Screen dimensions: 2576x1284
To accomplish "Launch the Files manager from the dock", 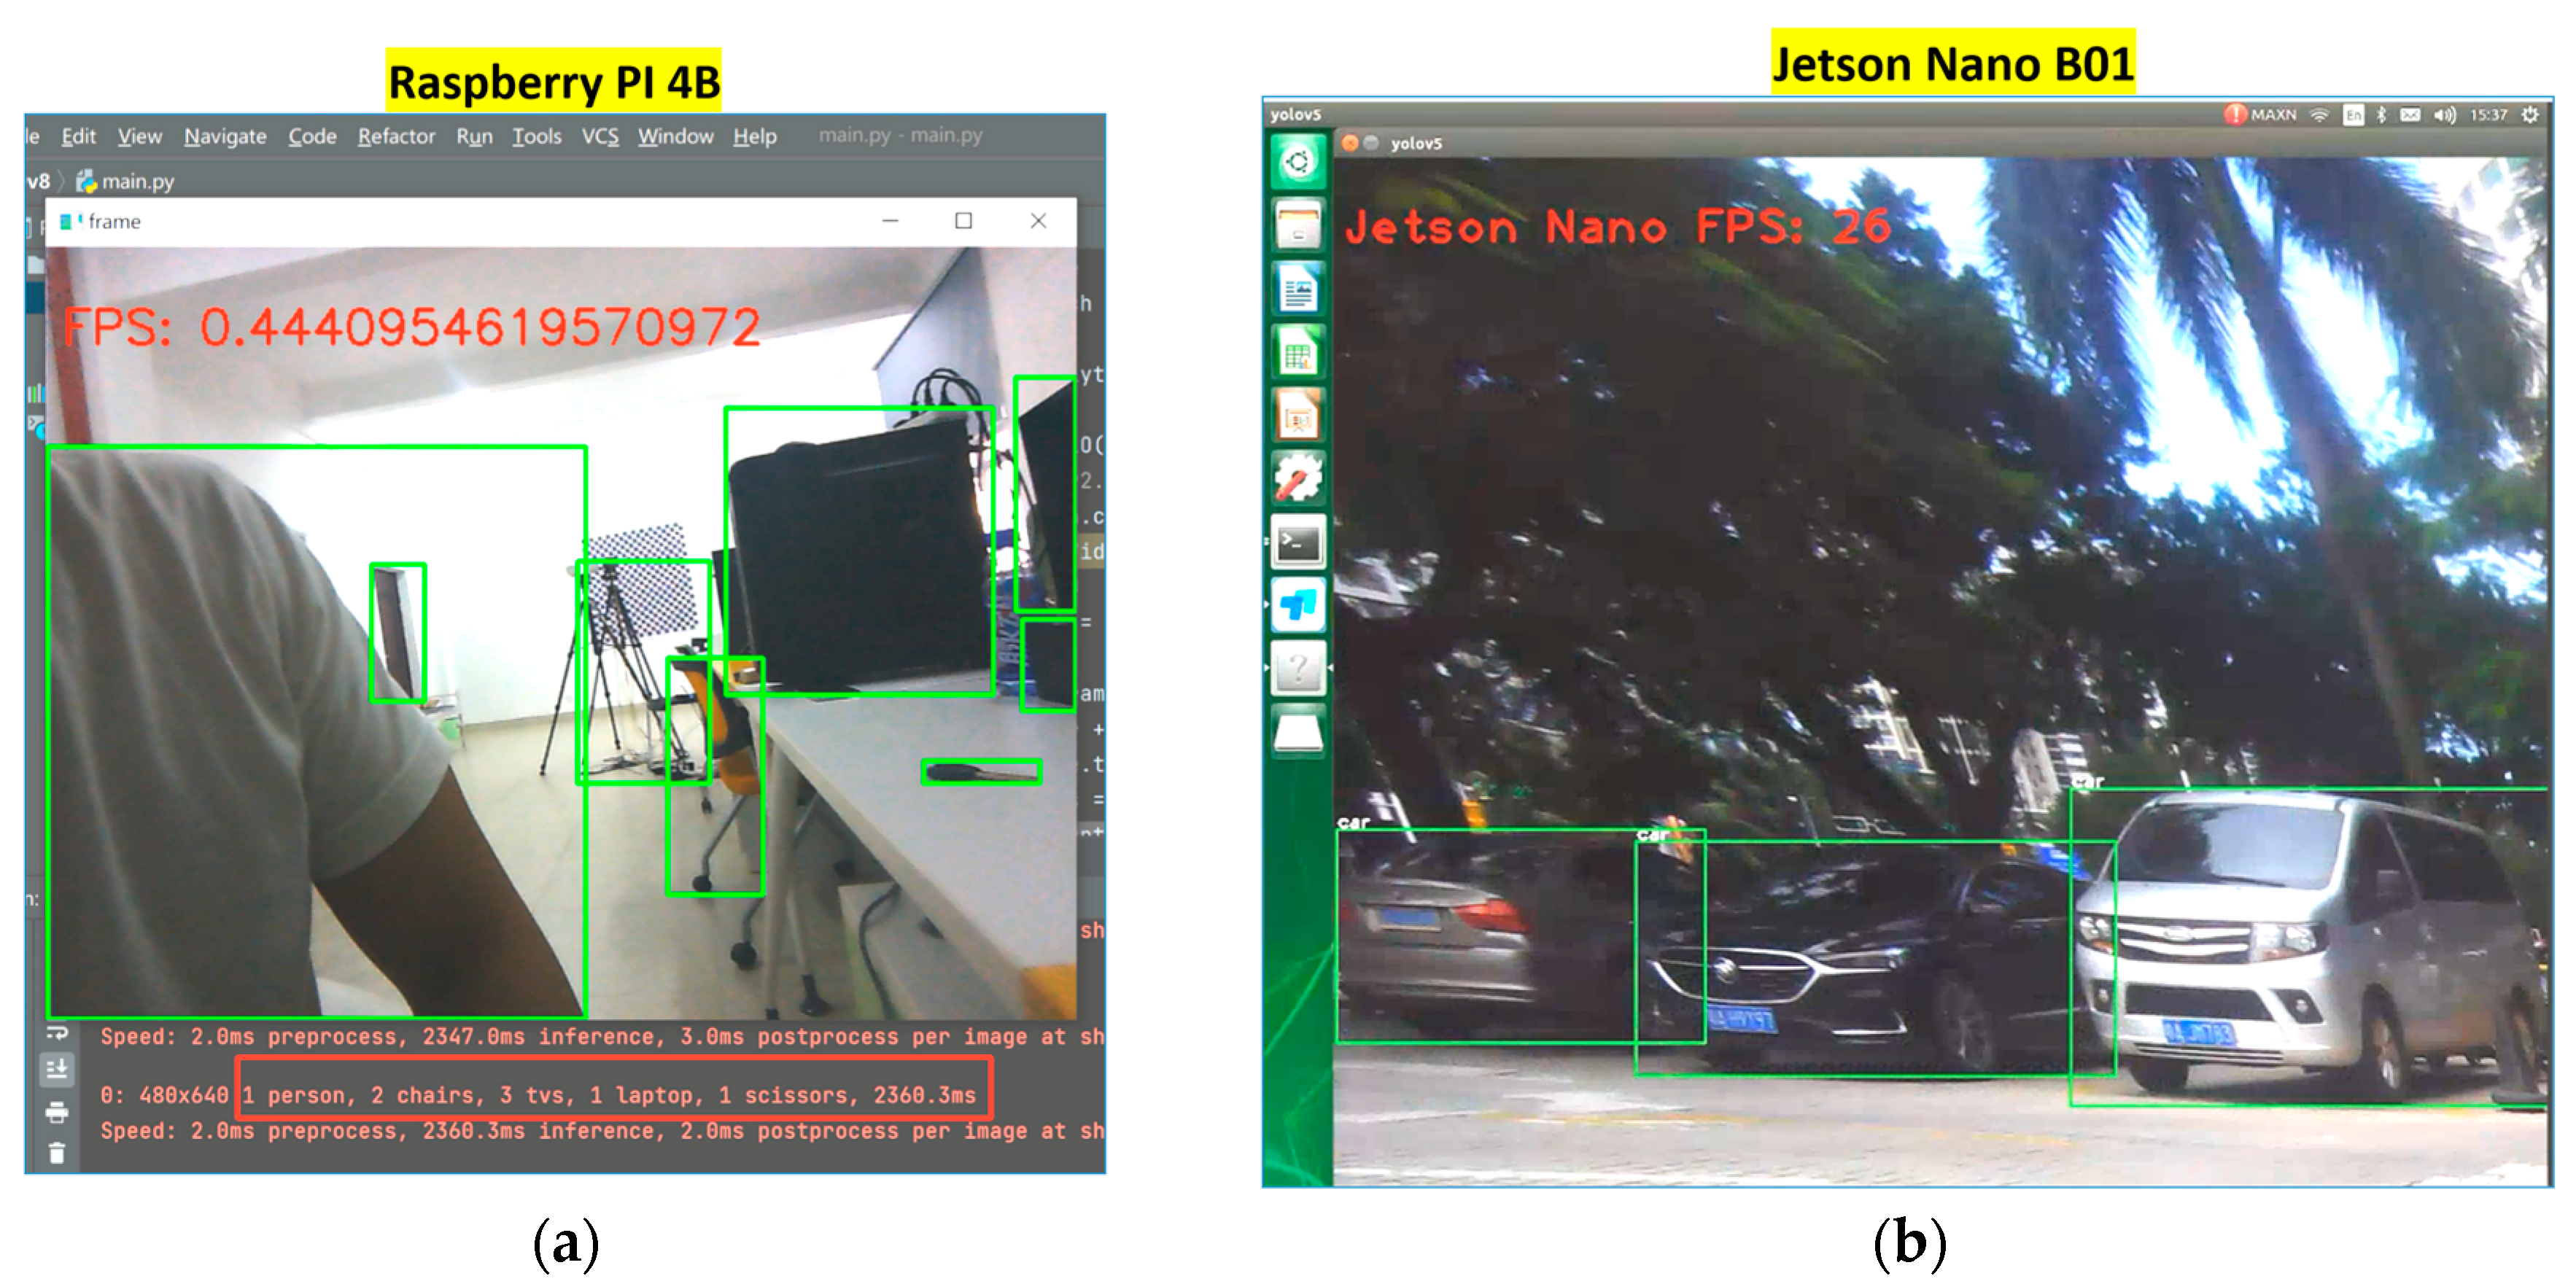I will click(1297, 224).
